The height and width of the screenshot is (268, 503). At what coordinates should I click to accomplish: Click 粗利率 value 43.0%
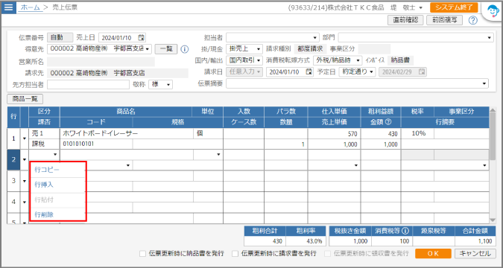(306, 241)
